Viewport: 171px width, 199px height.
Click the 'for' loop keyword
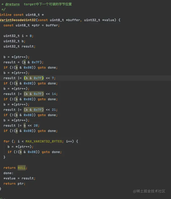(x=7, y=141)
